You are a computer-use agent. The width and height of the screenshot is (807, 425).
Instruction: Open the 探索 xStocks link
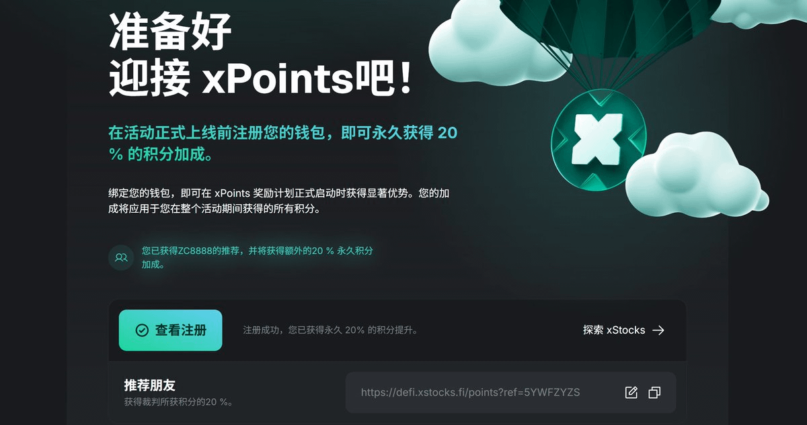(x=623, y=330)
